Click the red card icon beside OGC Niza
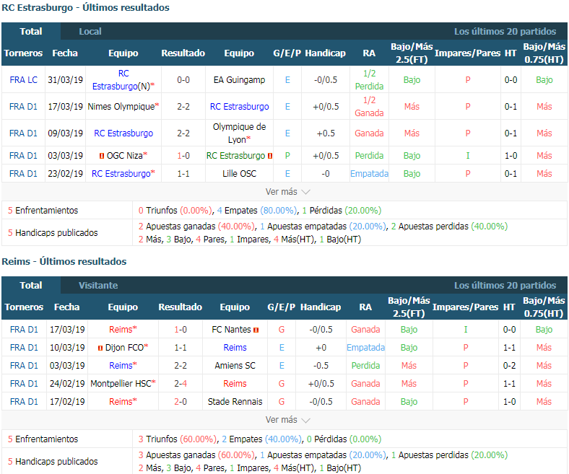569x474 pixels. coord(102,156)
